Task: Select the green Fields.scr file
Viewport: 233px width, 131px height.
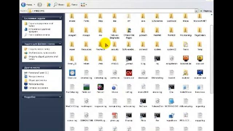Action: pos(86,88)
